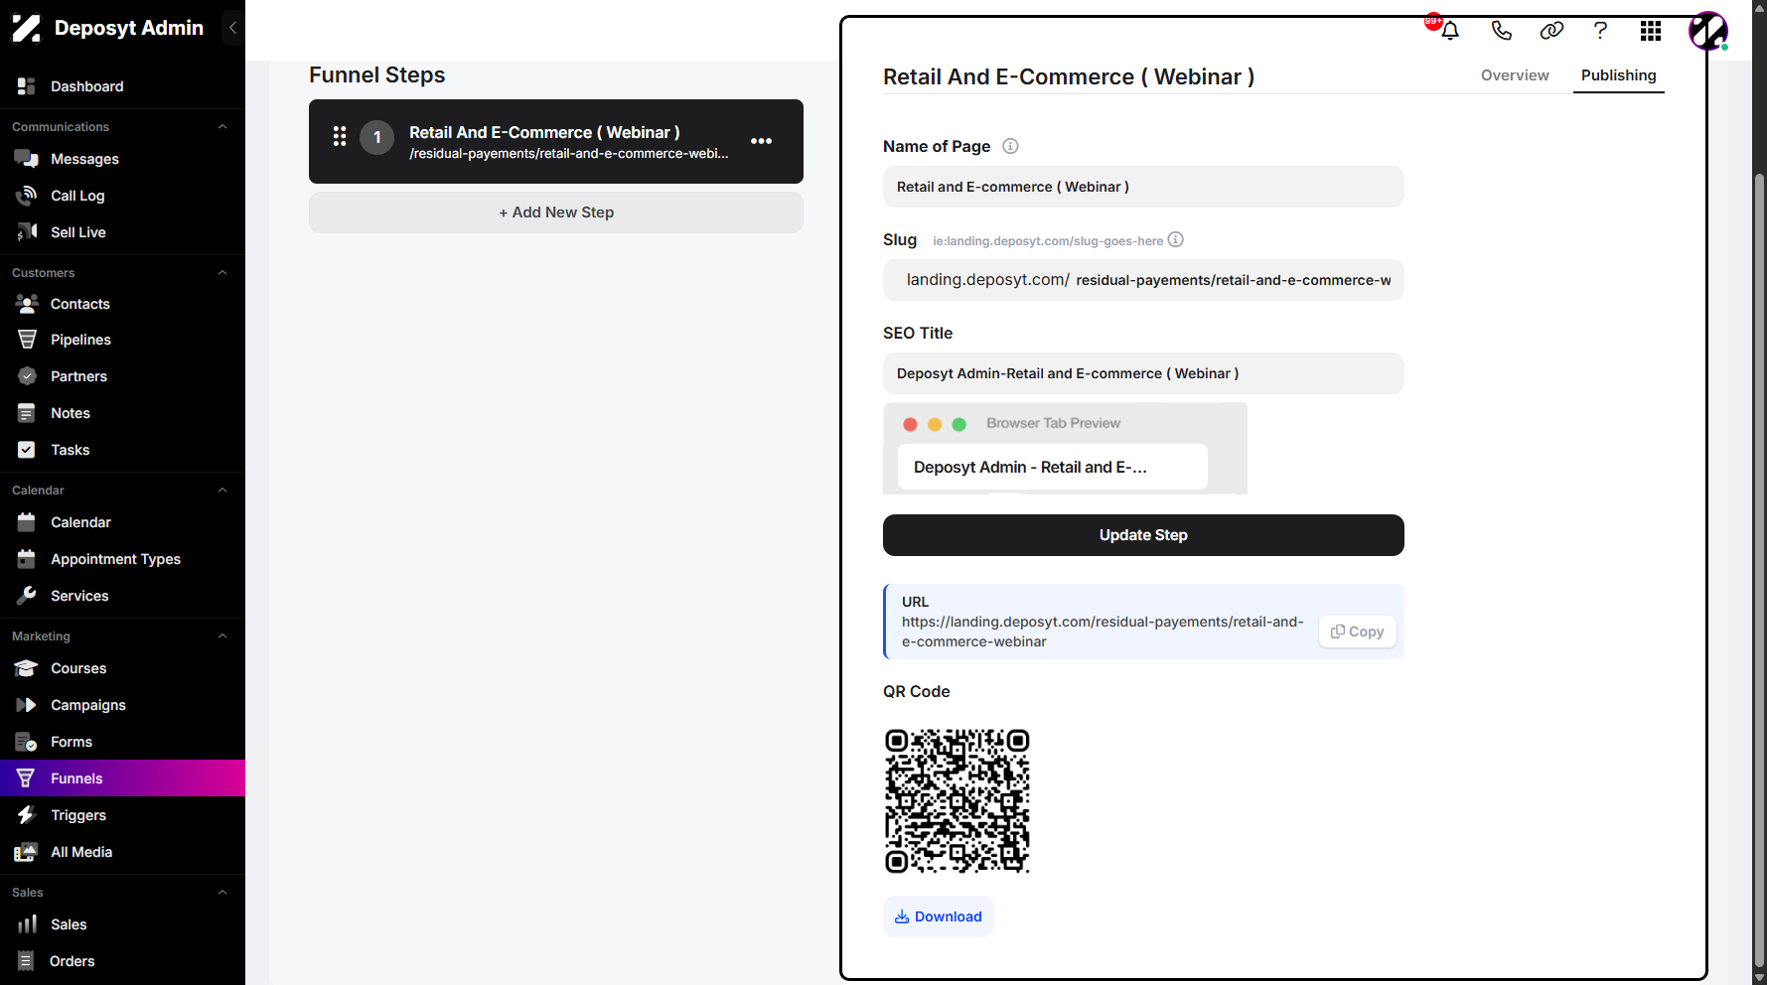The height and width of the screenshot is (985, 1767).
Task: Collapse the Marketing section
Action: (222, 636)
